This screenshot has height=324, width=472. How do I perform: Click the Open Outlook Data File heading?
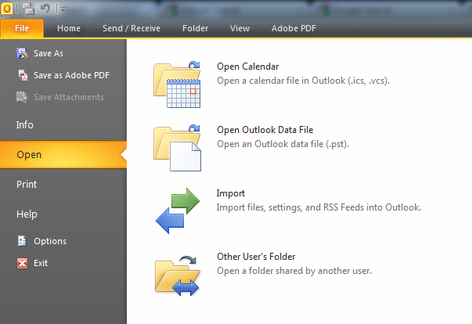coord(265,130)
